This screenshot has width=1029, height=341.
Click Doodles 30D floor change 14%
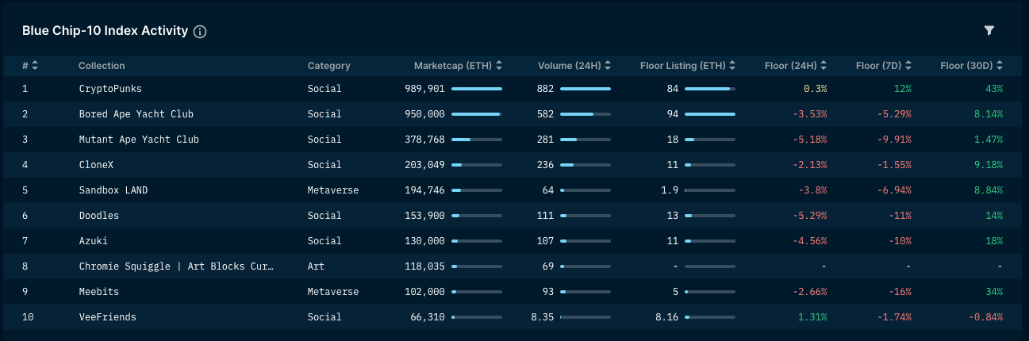point(994,216)
